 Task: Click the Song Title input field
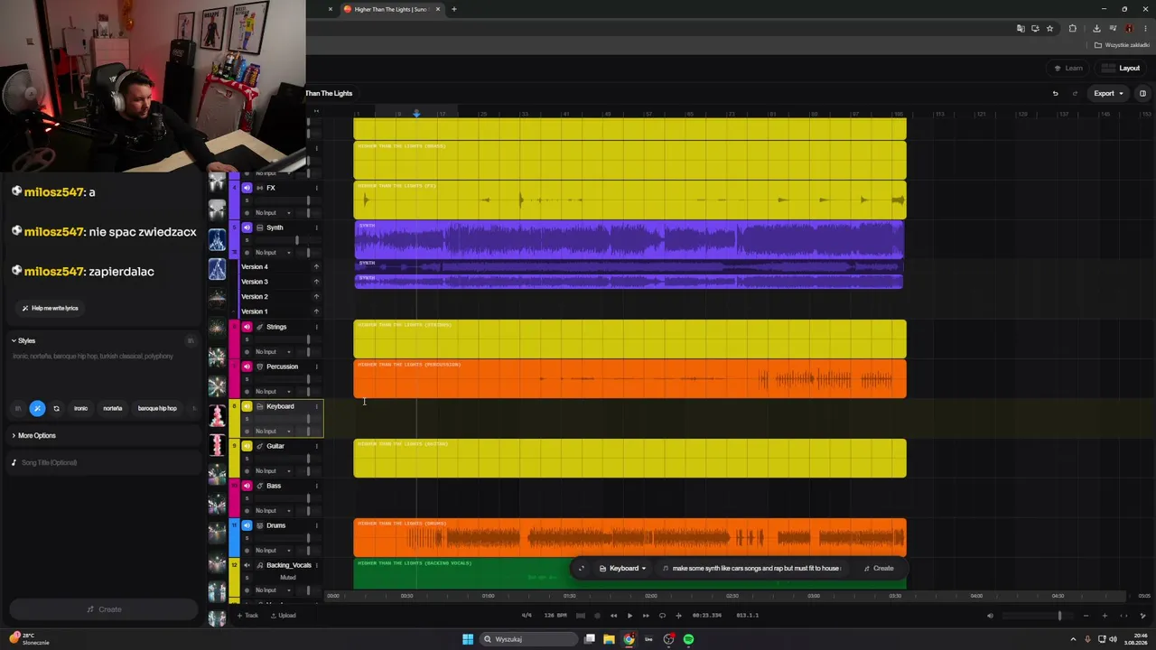click(104, 462)
